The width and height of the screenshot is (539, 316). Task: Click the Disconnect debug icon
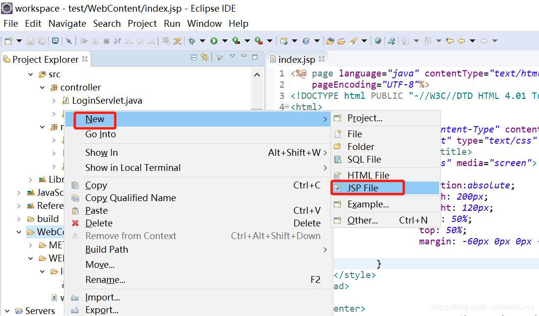117,41
